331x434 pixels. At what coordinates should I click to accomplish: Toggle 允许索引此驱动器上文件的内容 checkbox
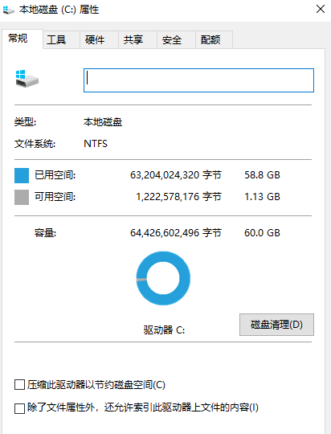[x=19, y=408]
